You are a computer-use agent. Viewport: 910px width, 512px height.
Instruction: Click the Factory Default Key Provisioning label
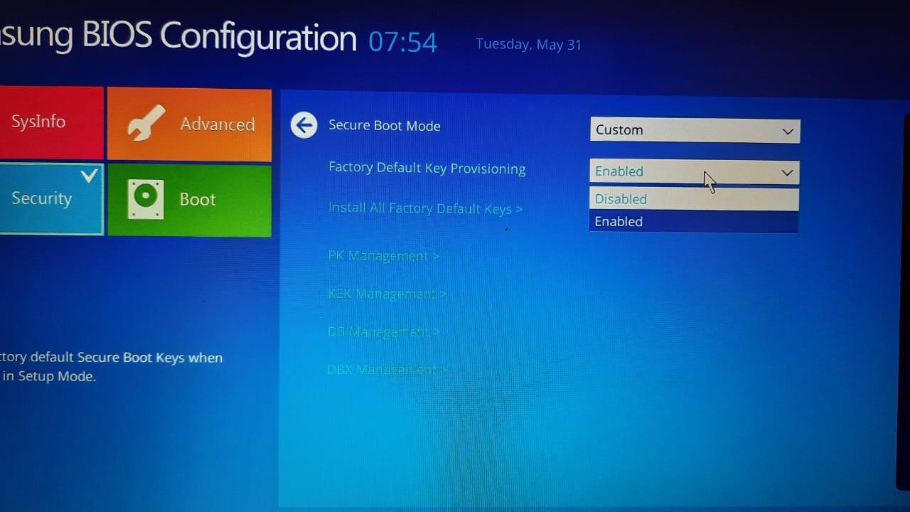[x=427, y=169]
